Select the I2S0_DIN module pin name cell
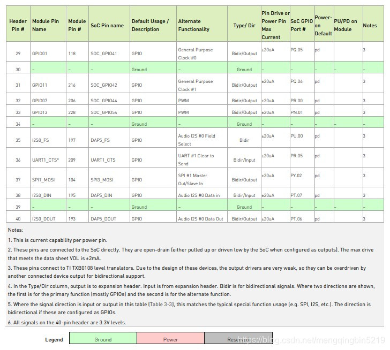This screenshot has width=390, height=350. pos(48,193)
